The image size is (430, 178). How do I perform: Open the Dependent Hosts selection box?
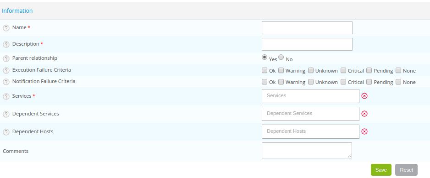pyautogui.click(x=310, y=131)
